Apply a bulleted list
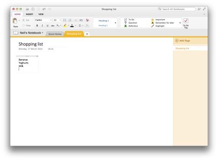218x160 pixels. point(65,20)
